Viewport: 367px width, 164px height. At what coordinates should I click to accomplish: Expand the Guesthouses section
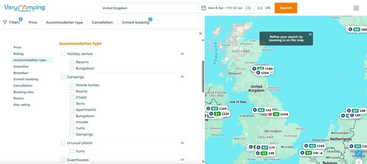pos(182,160)
